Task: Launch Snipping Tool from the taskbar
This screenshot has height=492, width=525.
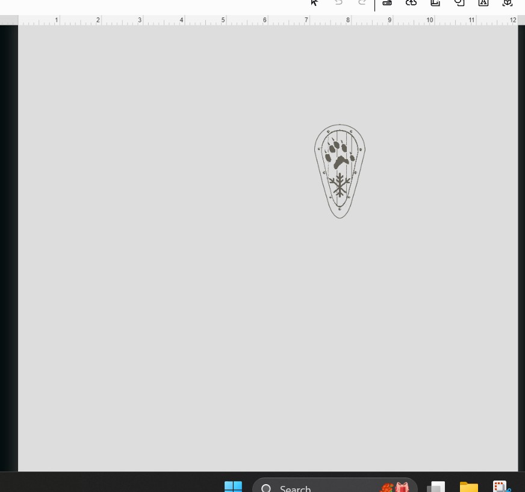Action: 501,487
